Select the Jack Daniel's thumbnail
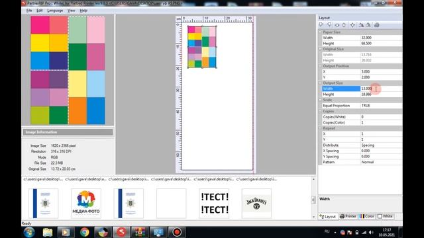Viewport: 424px width, 238px height. (x=256, y=204)
